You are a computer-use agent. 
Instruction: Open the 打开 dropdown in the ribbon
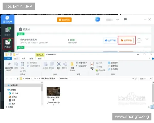coord(100,63)
